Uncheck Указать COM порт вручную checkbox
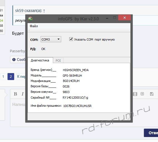 pos(71,39)
